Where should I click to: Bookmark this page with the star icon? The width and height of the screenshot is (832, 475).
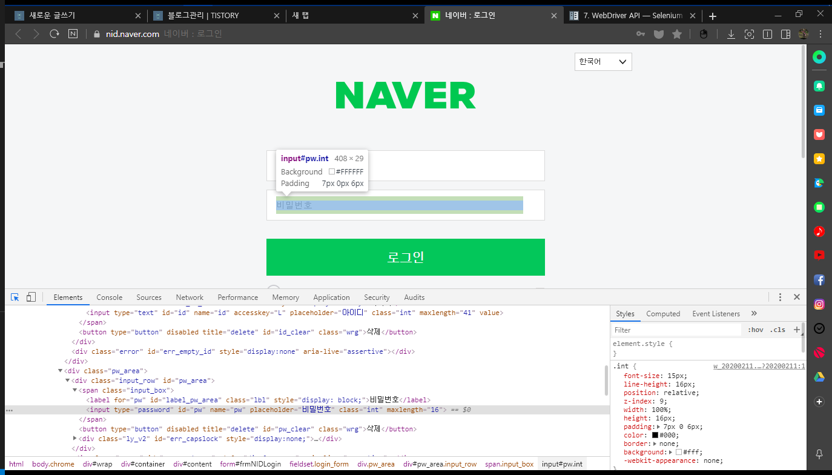(x=677, y=34)
